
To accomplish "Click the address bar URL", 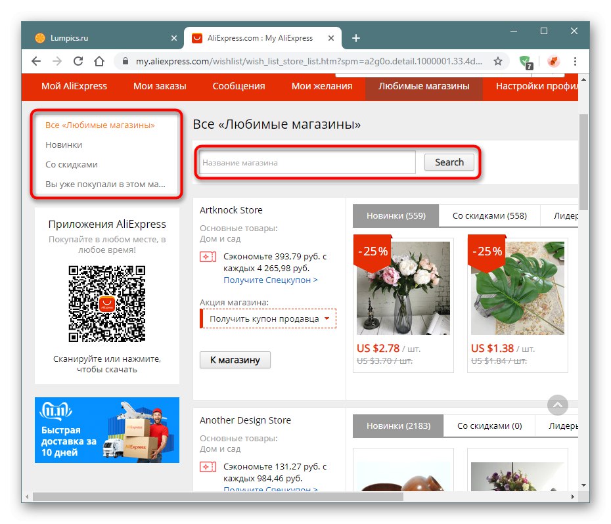I will [x=309, y=61].
